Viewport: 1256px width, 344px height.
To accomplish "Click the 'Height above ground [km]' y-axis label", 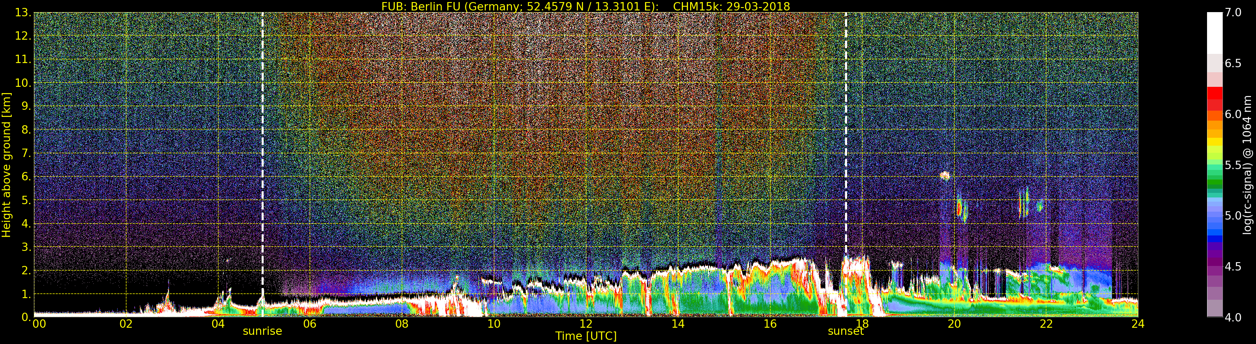I will [x=6, y=164].
